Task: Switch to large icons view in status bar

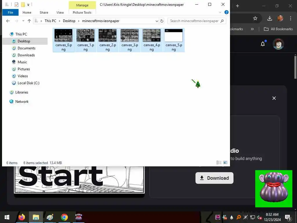Action: 225,163
